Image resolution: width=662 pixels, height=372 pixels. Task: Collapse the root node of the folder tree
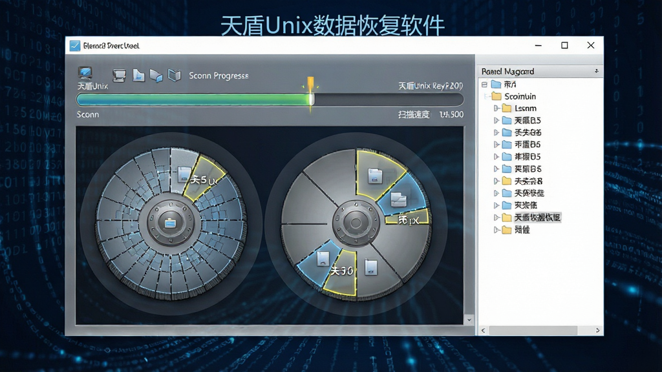(484, 85)
